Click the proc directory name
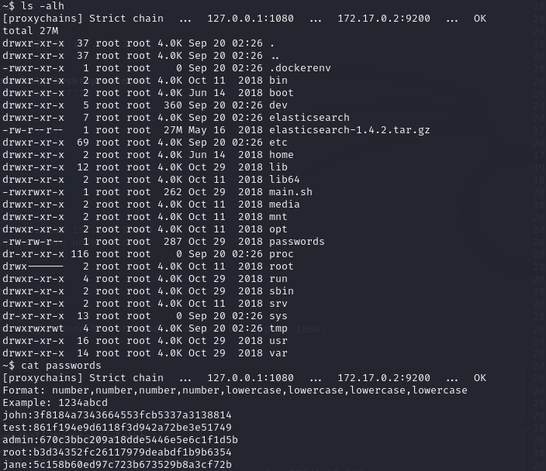Viewport: 546px width, 471px height. (281, 254)
